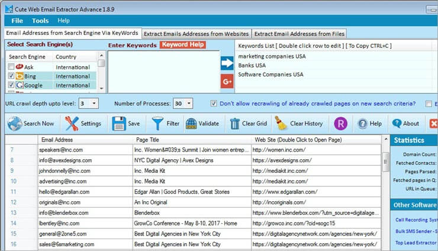The height and width of the screenshot is (251, 438).
Task: Click the Filter funnel icon
Action: 157,124
